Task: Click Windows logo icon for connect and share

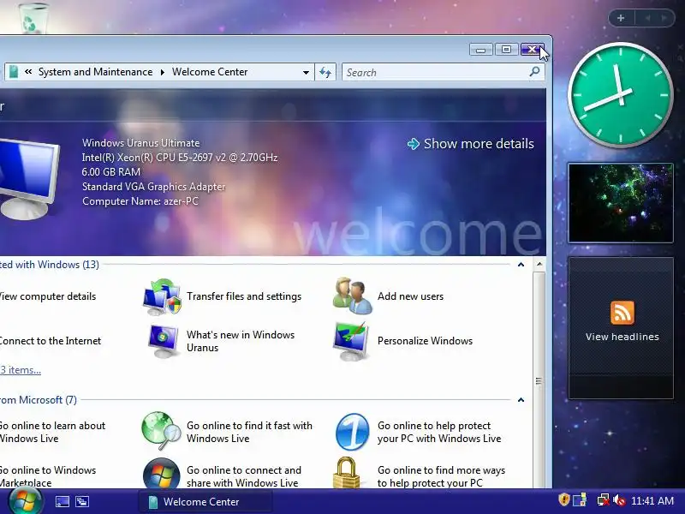Action: click(161, 474)
